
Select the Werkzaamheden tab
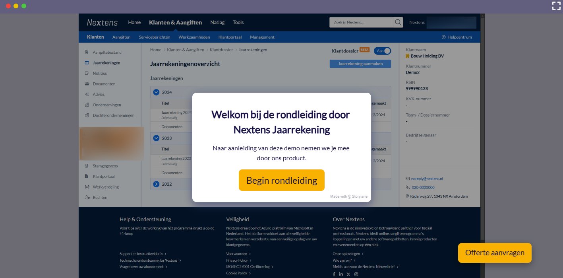[194, 37]
